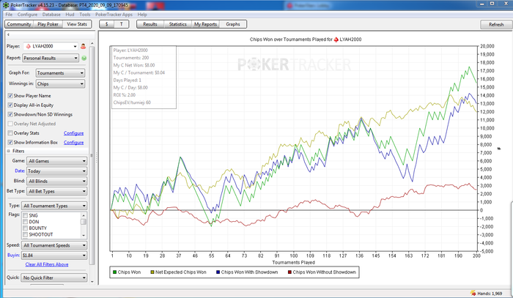Screen dimensions: 513x298
Task: Toggle Display All-in Equity checkbox
Action: (10, 105)
